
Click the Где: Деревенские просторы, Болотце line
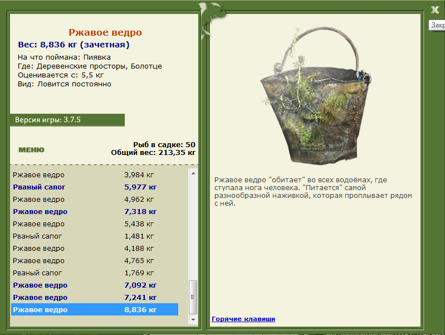(x=90, y=66)
